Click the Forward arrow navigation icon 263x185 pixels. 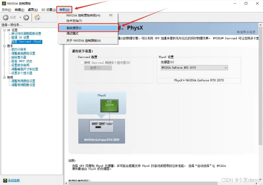26,17
